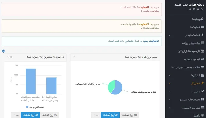Click the راهنما question mark icon
The image size is (206, 118).
pyautogui.click(x=202, y=116)
